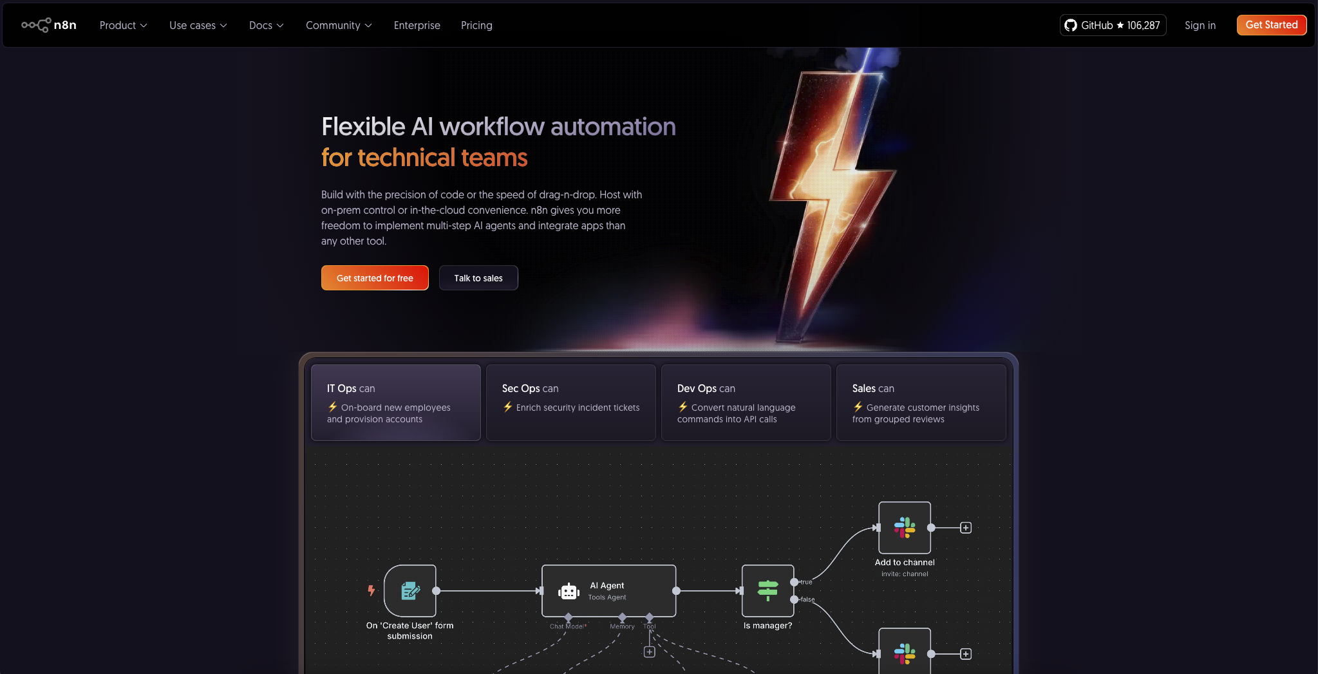
Task: Select the IT Ops tab
Action: 396,402
